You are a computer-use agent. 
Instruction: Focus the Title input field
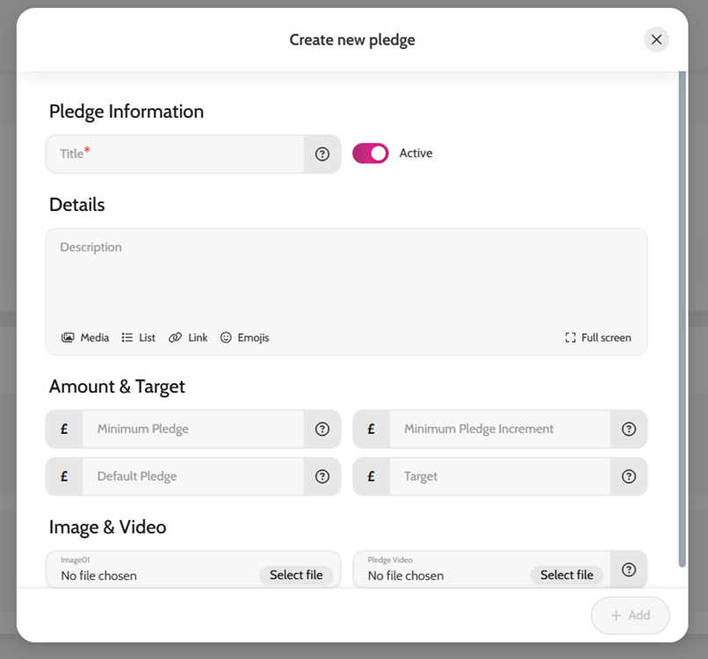point(175,154)
